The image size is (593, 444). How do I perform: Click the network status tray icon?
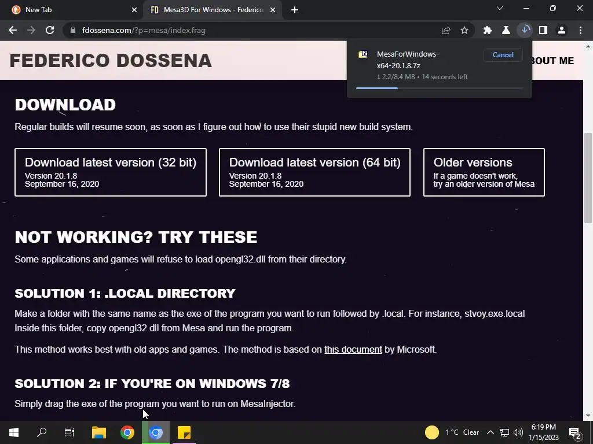pos(504,432)
